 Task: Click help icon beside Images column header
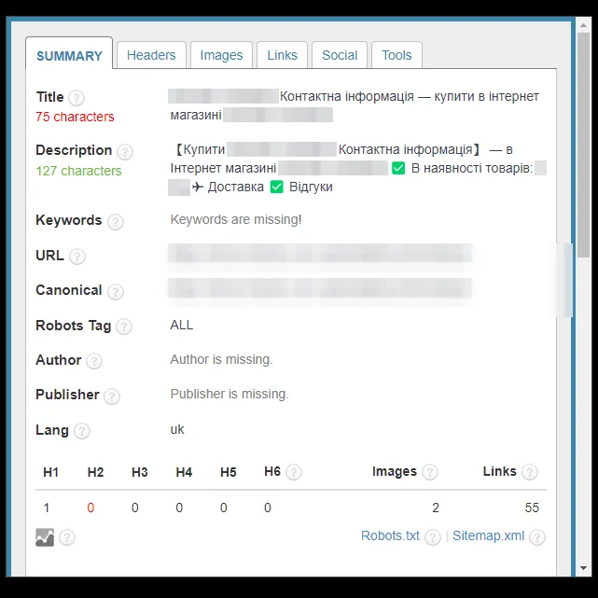tap(430, 472)
